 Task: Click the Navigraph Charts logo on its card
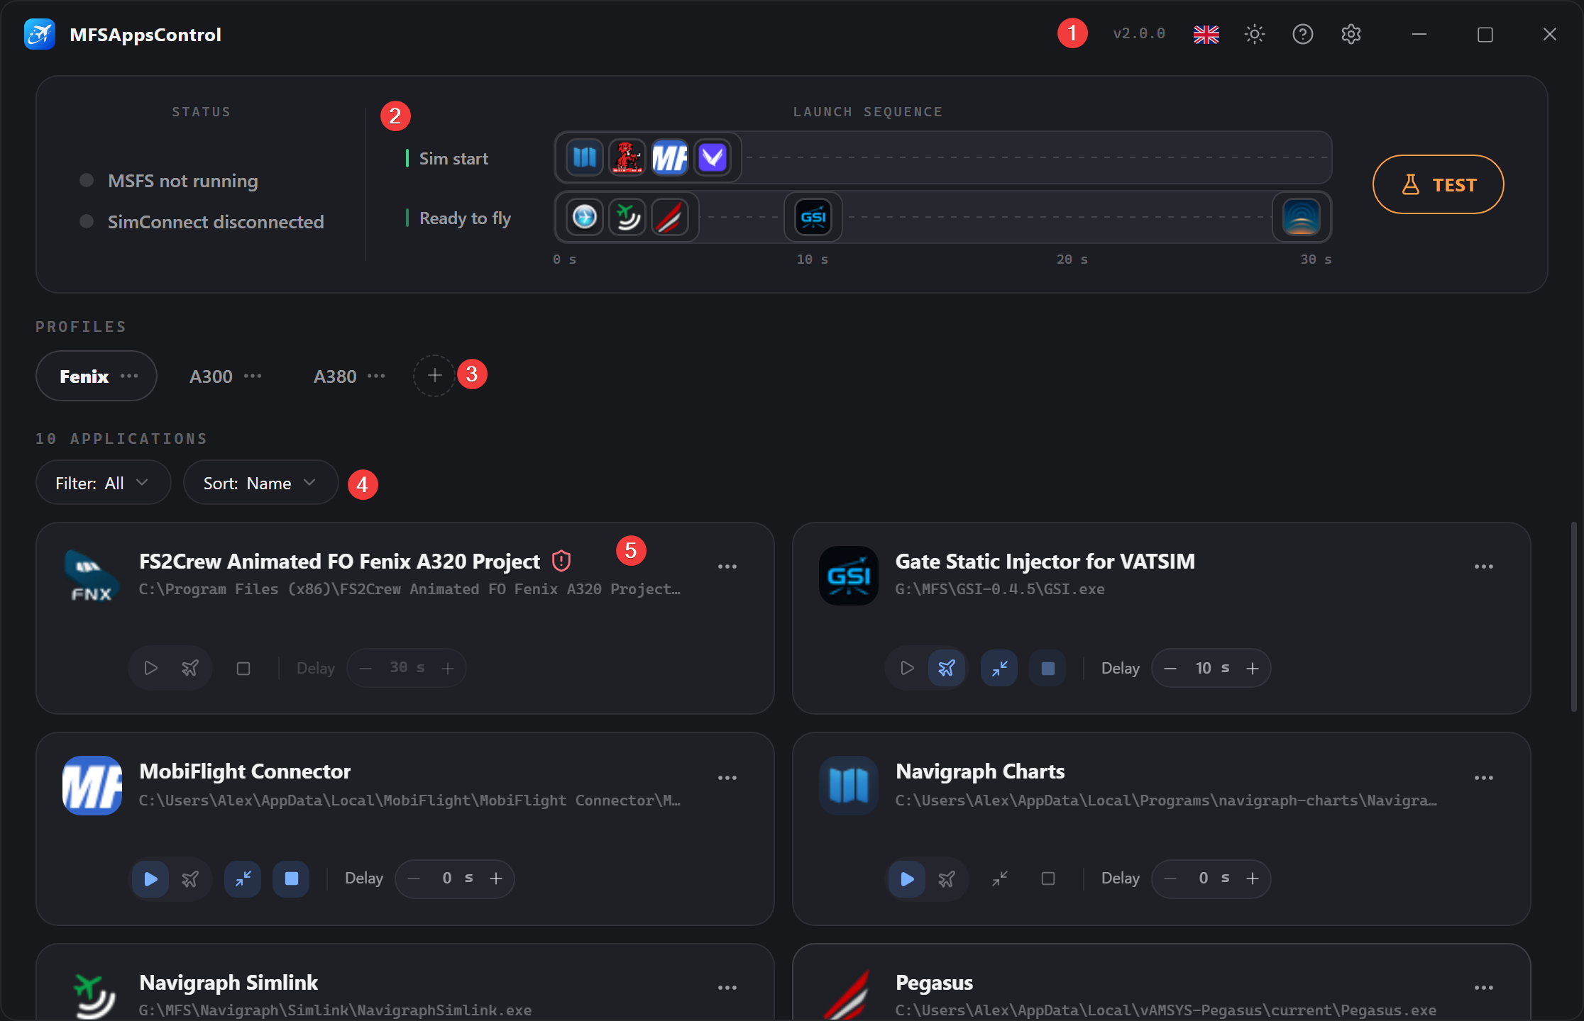coord(849,786)
